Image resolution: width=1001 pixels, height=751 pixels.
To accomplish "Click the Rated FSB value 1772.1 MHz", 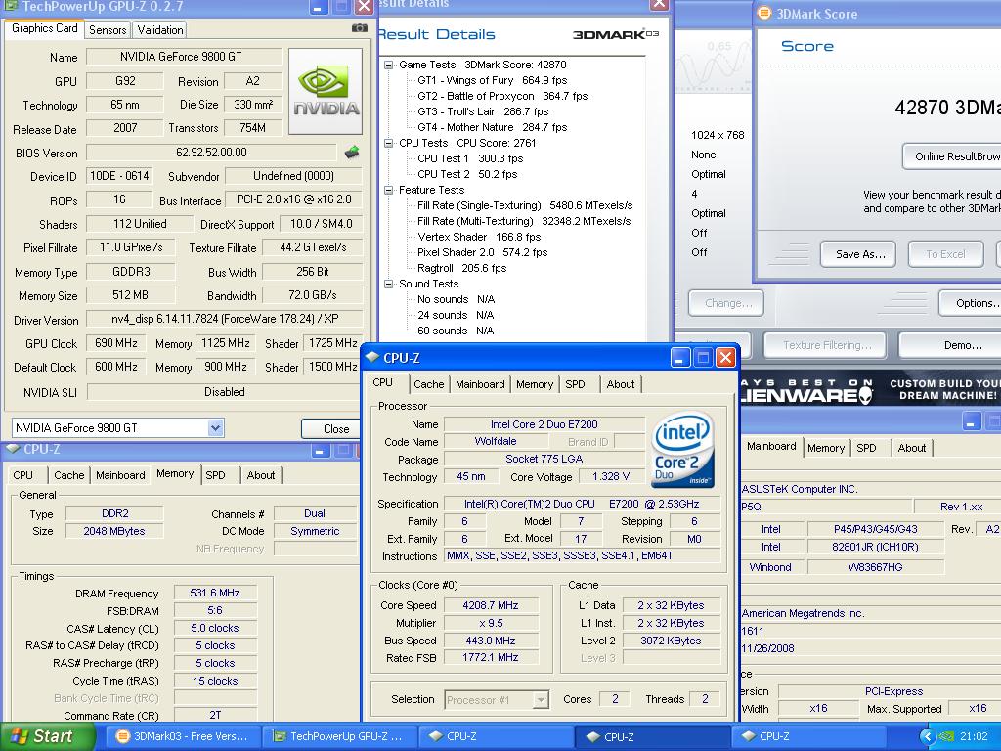I will (x=491, y=658).
